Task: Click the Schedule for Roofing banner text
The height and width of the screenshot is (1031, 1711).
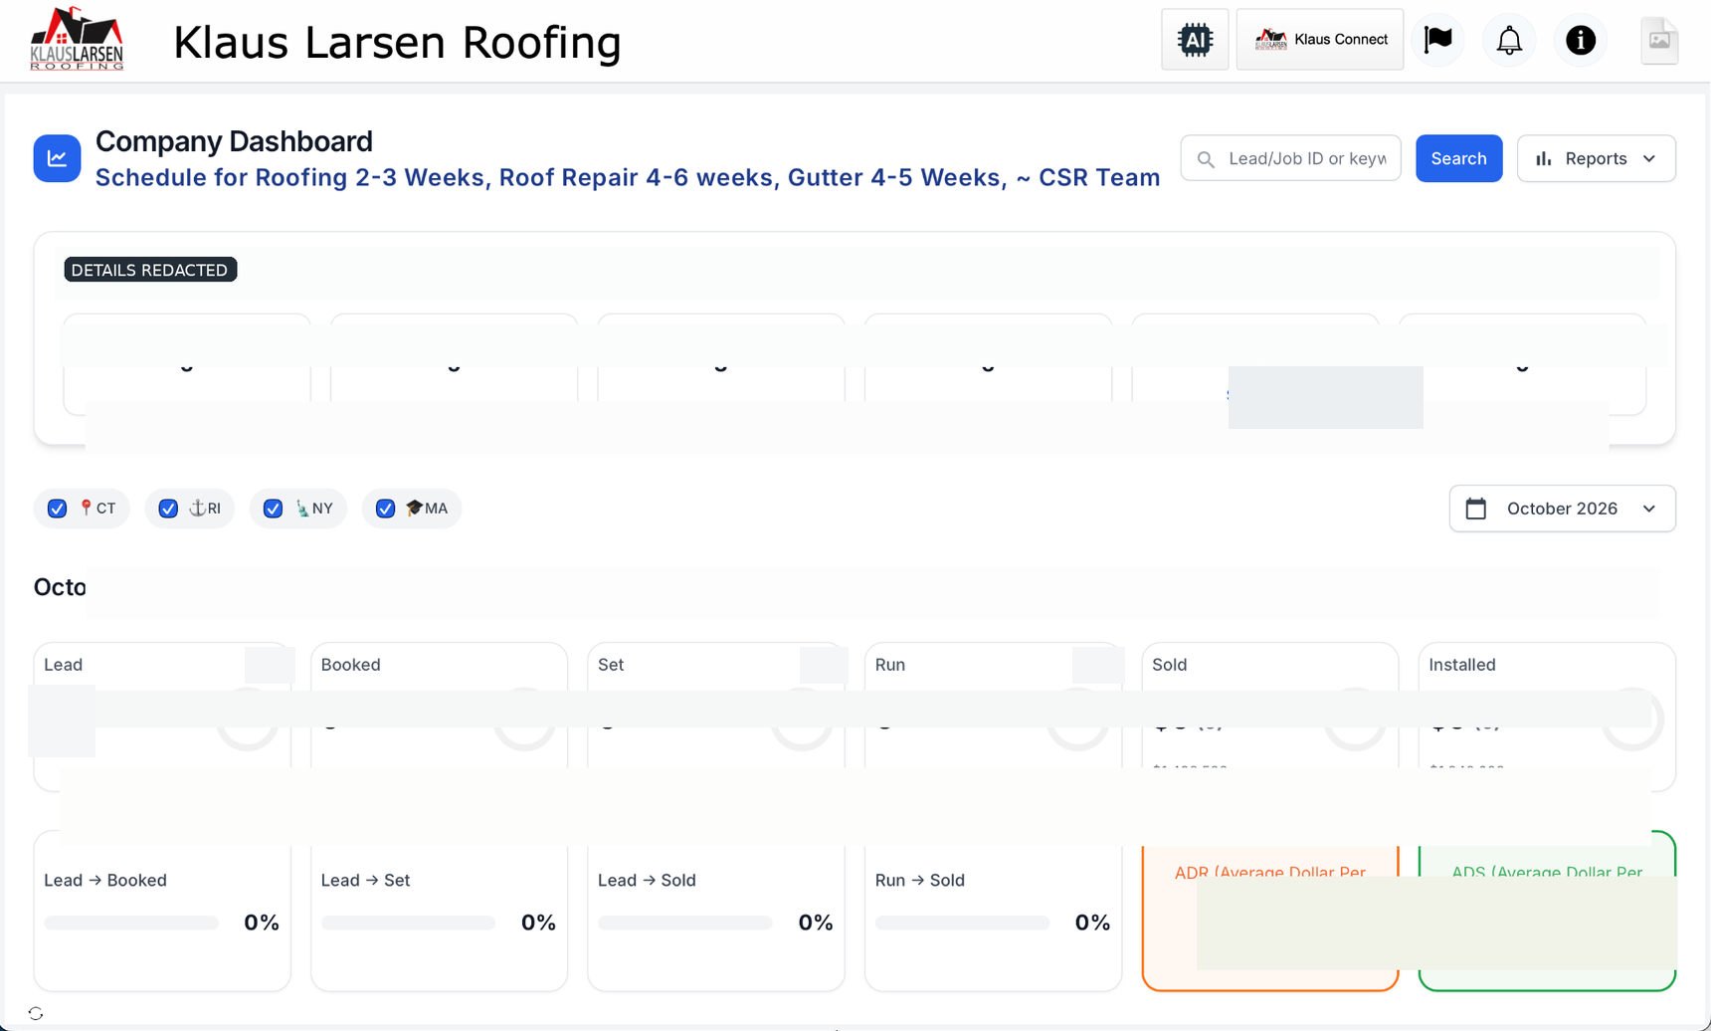Action: point(628,177)
